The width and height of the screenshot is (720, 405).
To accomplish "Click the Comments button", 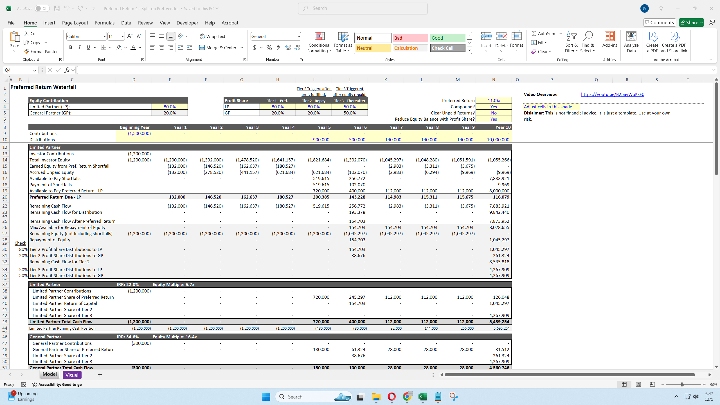I will [660, 22].
